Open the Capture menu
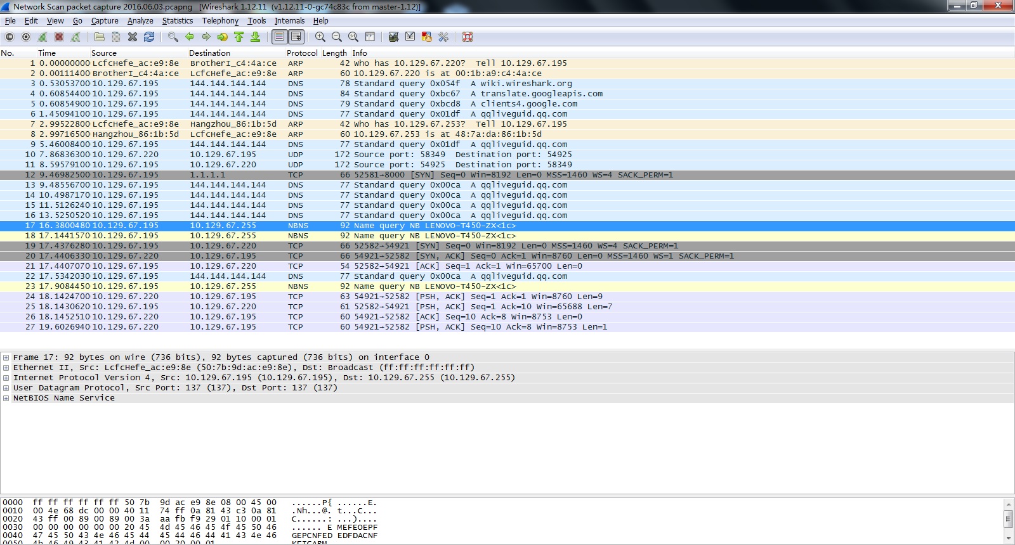The height and width of the screenshot is (545, 1015). 105,20
